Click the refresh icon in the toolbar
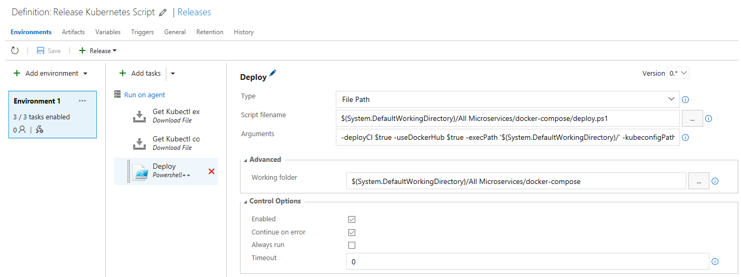Image resolution: width=741 pixels, height=277 pixels. tap(15, 50)
